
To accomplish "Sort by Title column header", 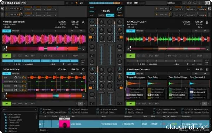I will (72, 116).
